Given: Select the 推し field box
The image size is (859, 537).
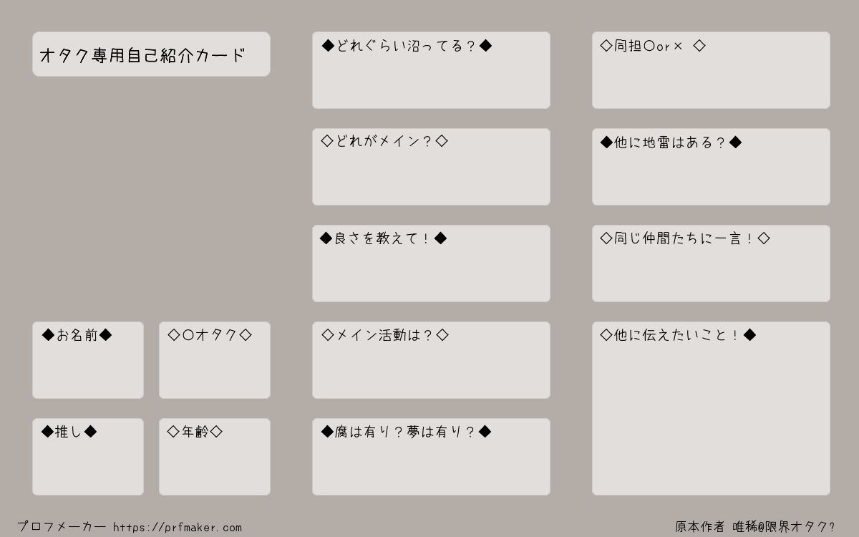Looking at the screenshot, I should click(88, 457).
